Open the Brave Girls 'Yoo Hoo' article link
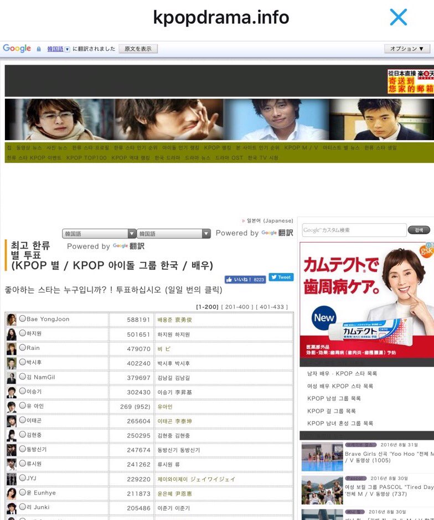The width and height of the screenshot is (434, 520). (389, 457)
